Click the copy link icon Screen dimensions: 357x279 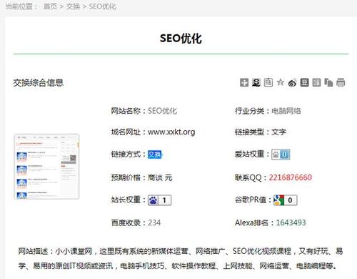328,82
